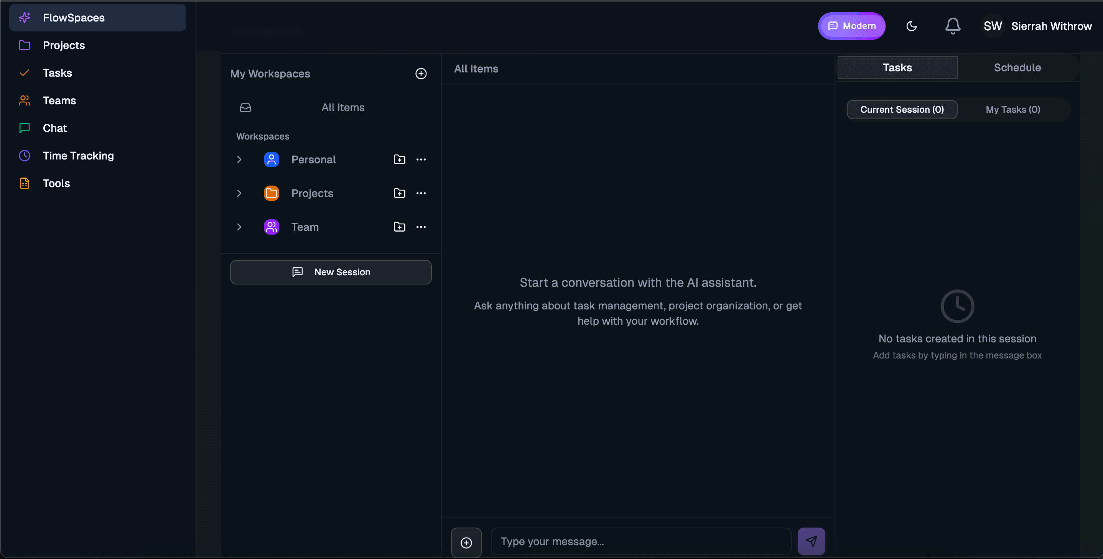Add a workspace with the plus icon
This screenshot has width=1103, height=559.
[421, 74]
